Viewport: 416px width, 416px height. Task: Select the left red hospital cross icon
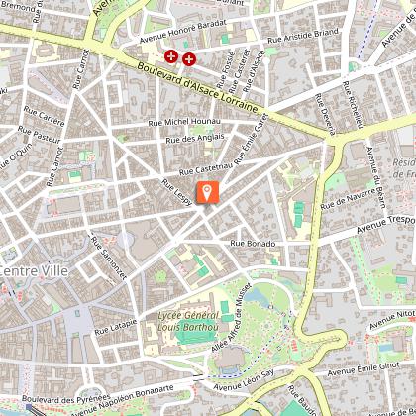point(171,56)
